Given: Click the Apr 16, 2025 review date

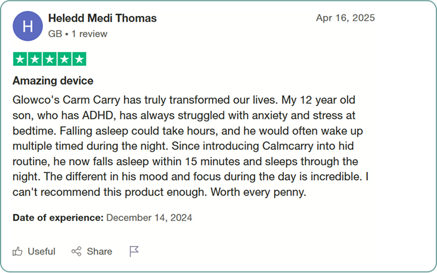Looking at the screenshot, I should 345,18.
